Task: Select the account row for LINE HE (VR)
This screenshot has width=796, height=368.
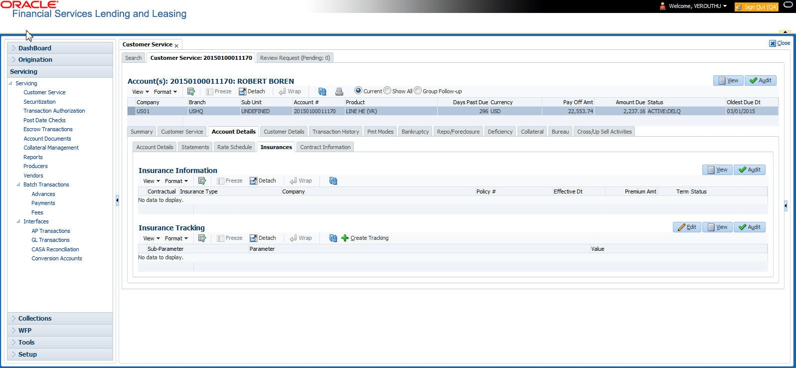Action: (453, 111)
